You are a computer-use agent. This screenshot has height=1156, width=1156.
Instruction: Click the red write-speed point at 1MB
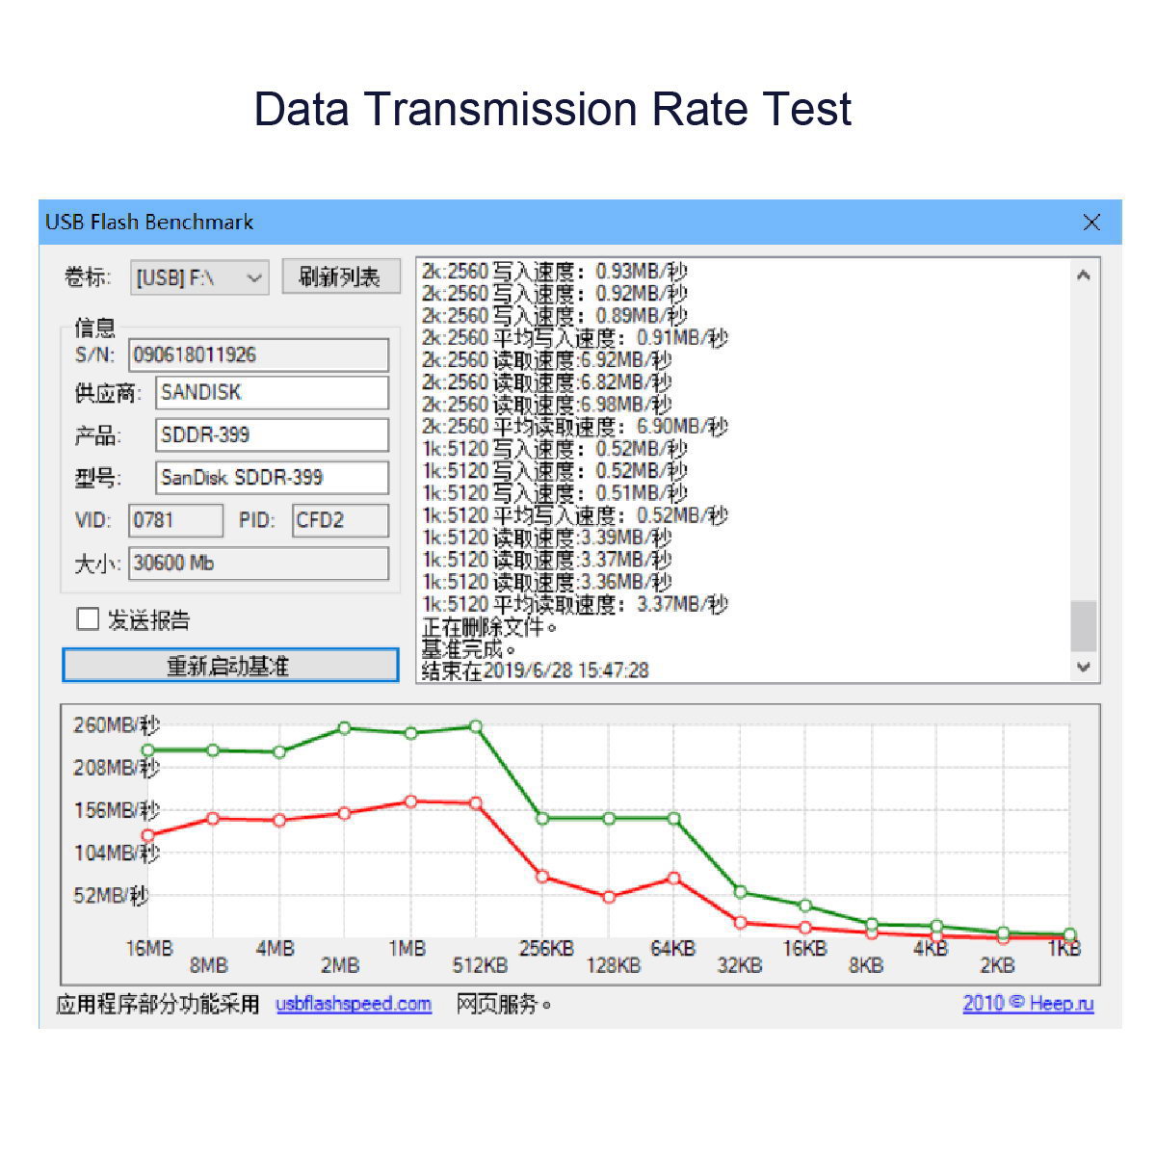coord(410,801)
